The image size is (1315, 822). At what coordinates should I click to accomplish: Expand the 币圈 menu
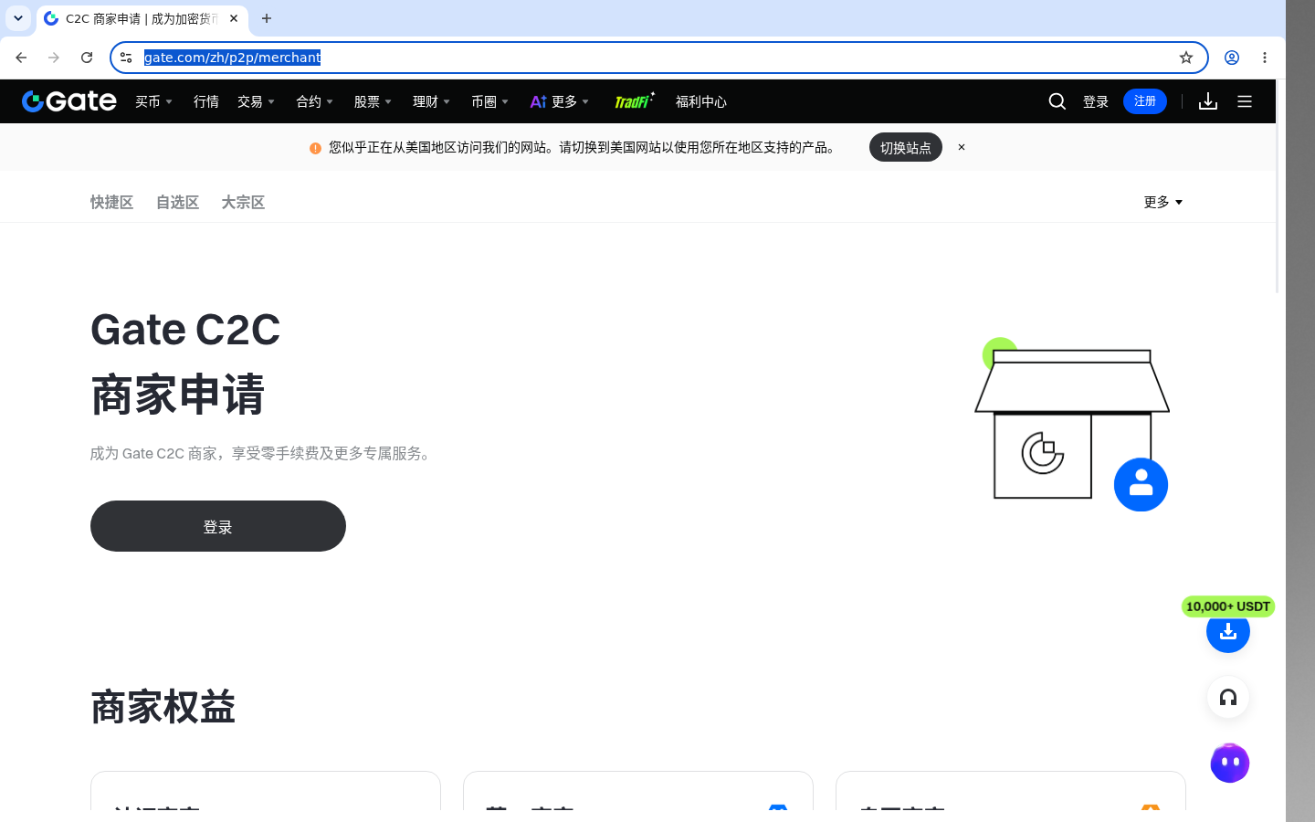coord(489,101)
